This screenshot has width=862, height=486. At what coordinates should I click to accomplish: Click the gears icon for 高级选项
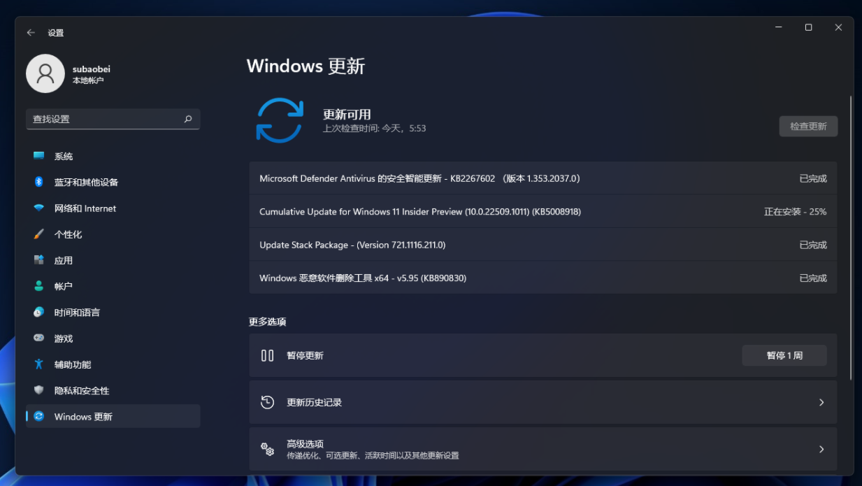point(267,449)
